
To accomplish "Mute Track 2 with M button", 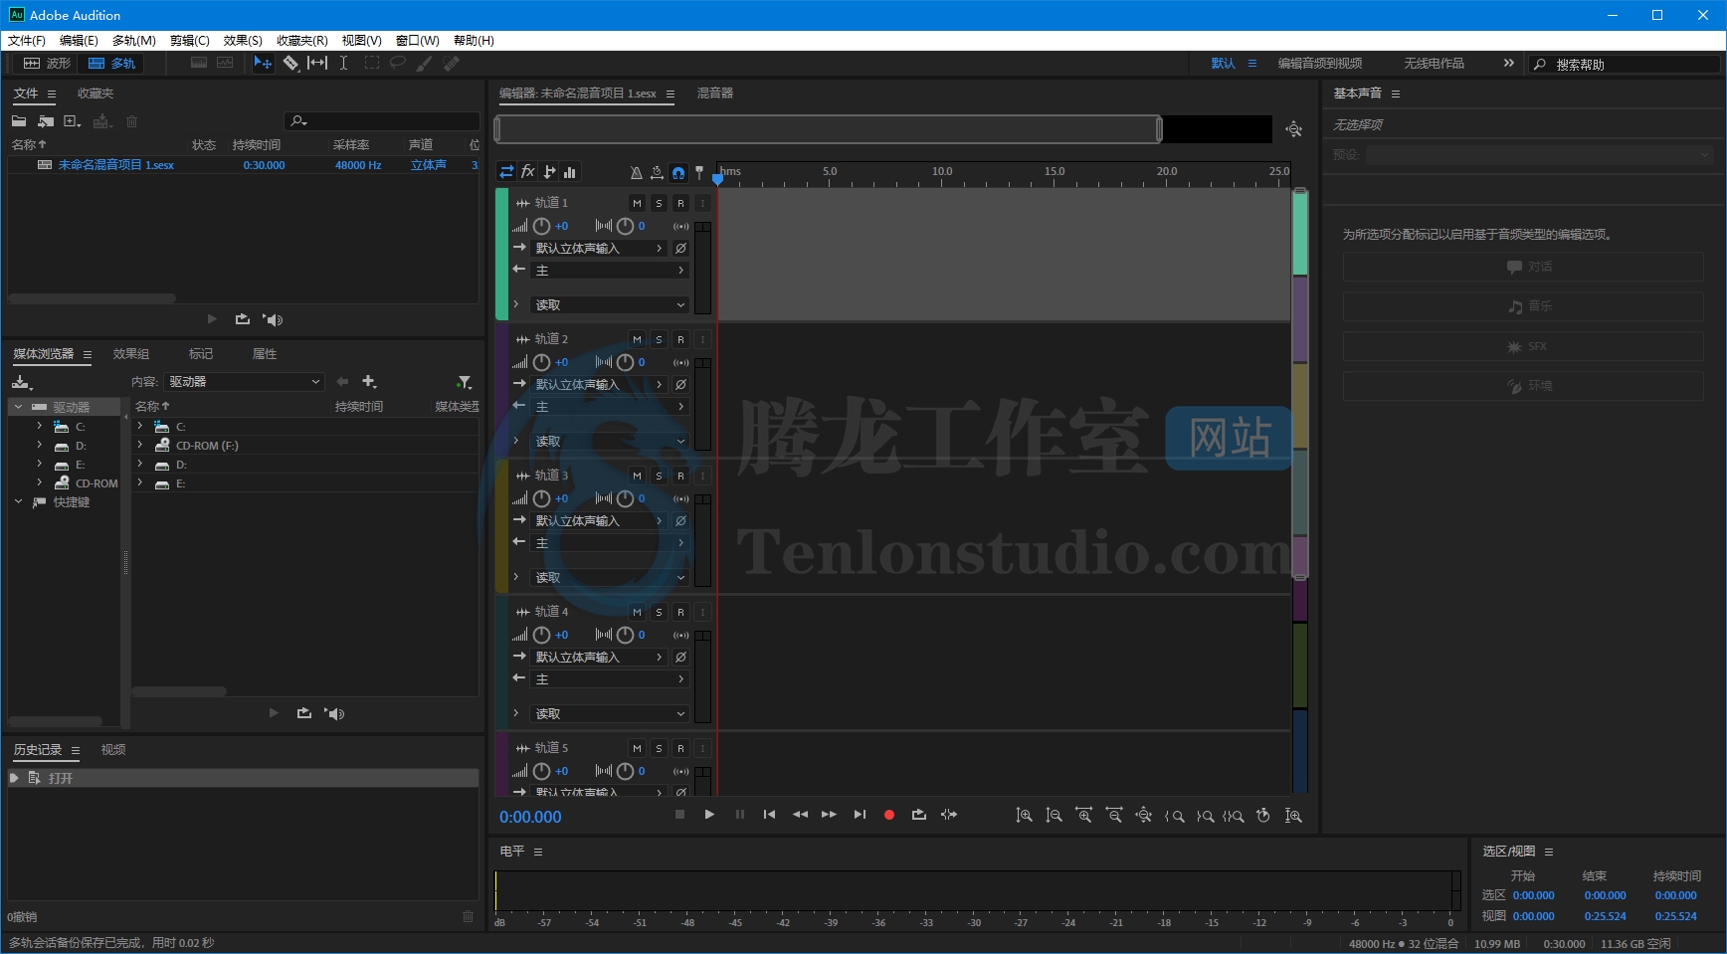I will pos(638,339).
